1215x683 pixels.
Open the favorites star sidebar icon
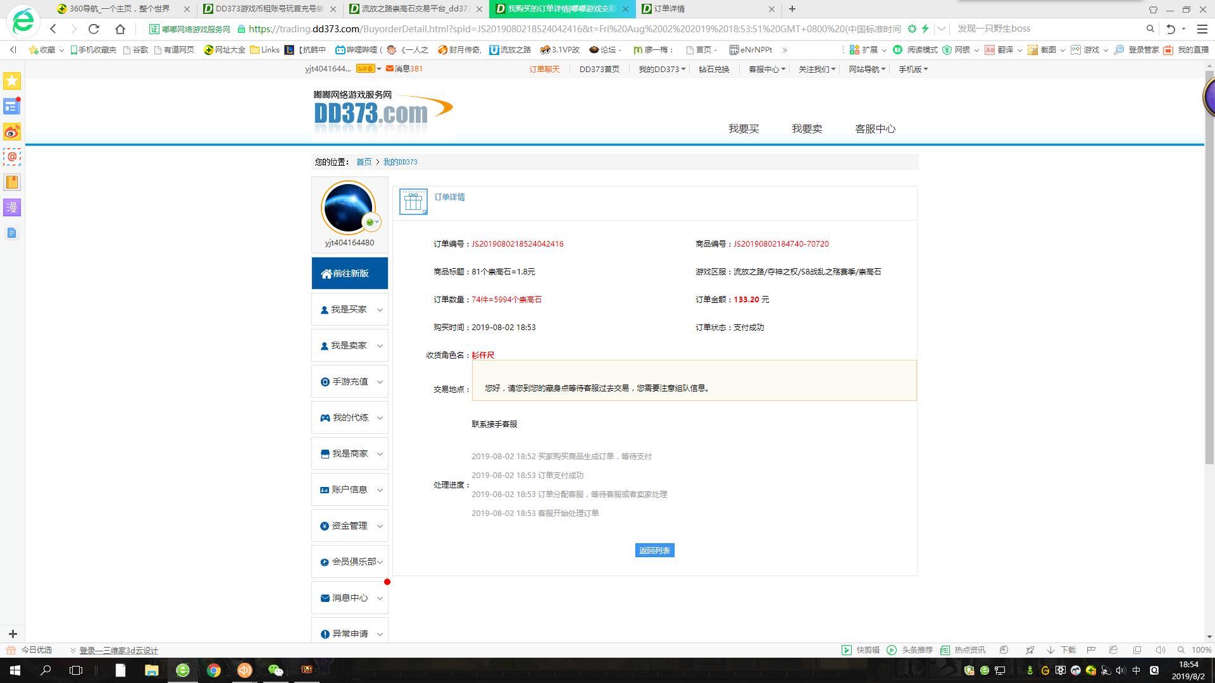[x=12, y=81]
